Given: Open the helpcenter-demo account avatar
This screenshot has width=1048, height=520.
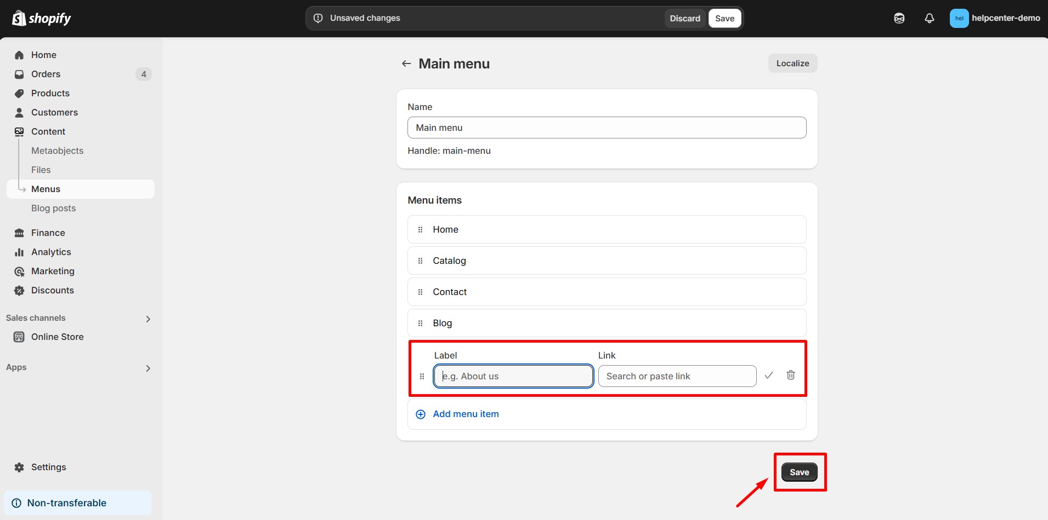Looking at the screenshot, I should click(x=959, y=18).
